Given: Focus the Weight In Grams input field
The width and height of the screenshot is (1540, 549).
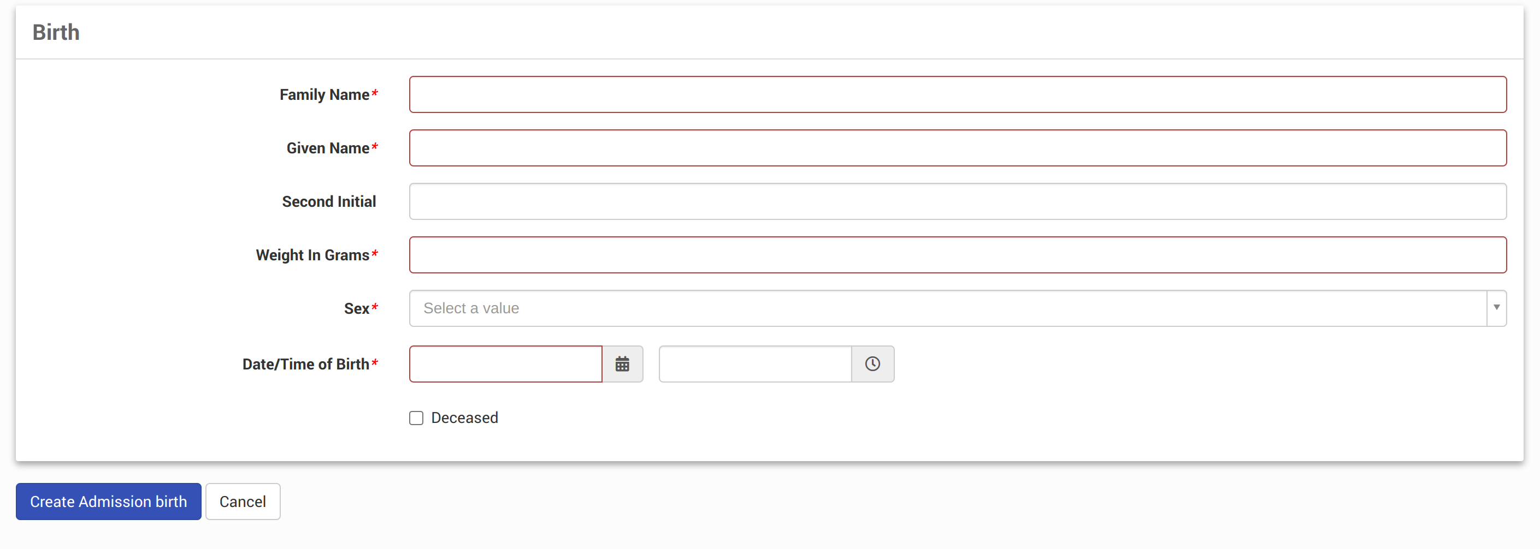Looking at the screenshot, I should tap(958, 255).
